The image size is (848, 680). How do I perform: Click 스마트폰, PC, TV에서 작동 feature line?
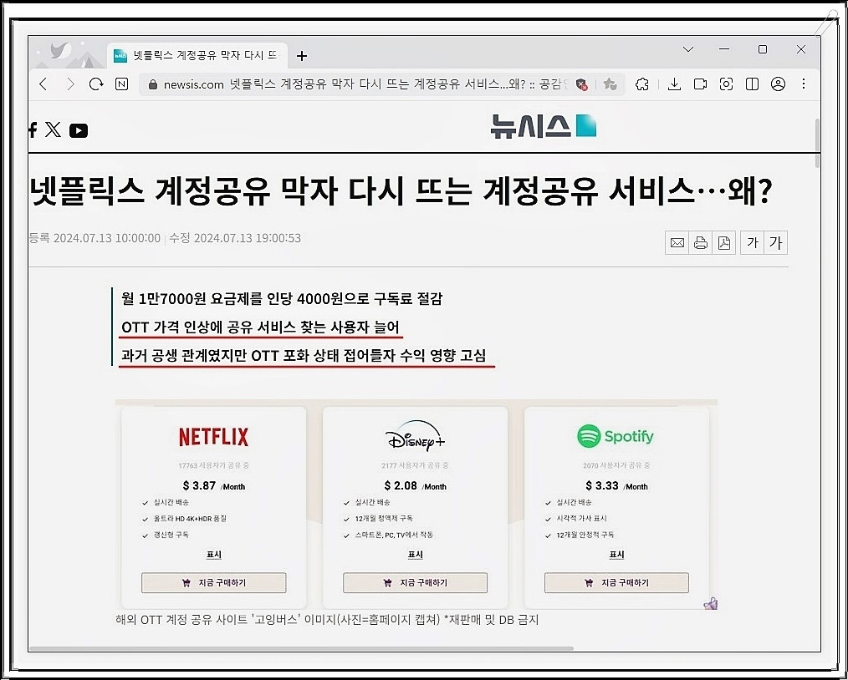pyautogui.click(x=394, y=535)
